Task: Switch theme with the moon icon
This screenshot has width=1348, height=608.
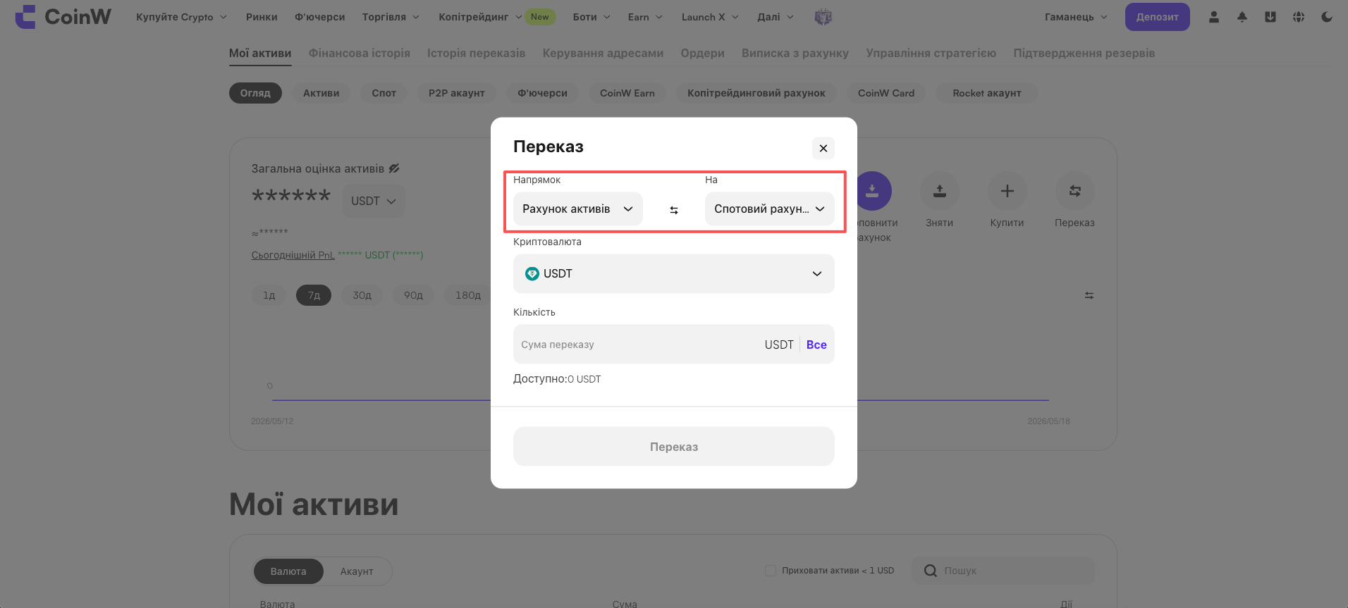Action: point(1327,17)
